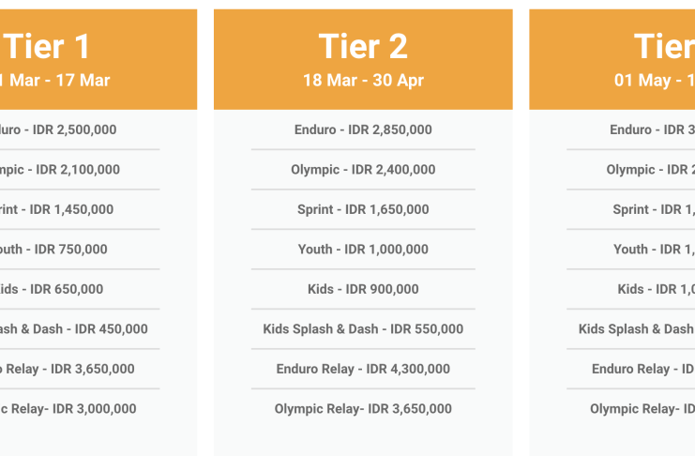The image size is (695, 456).
Task: Click Tier 1 price IDR 650,000
Action: pyautogui.click(x=67, y=289)
